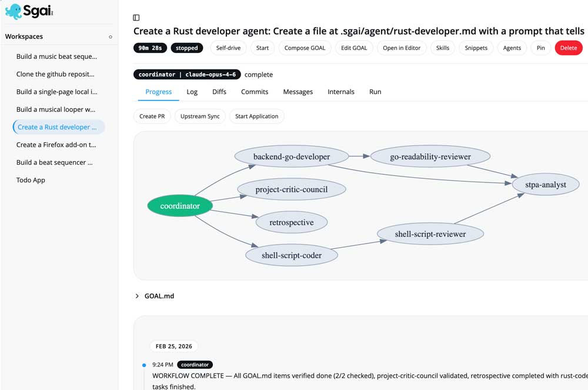Open 'Build a single-page local i...' workspace
The width and height of the screenshot is (588, 390).
tap(56, 92)
